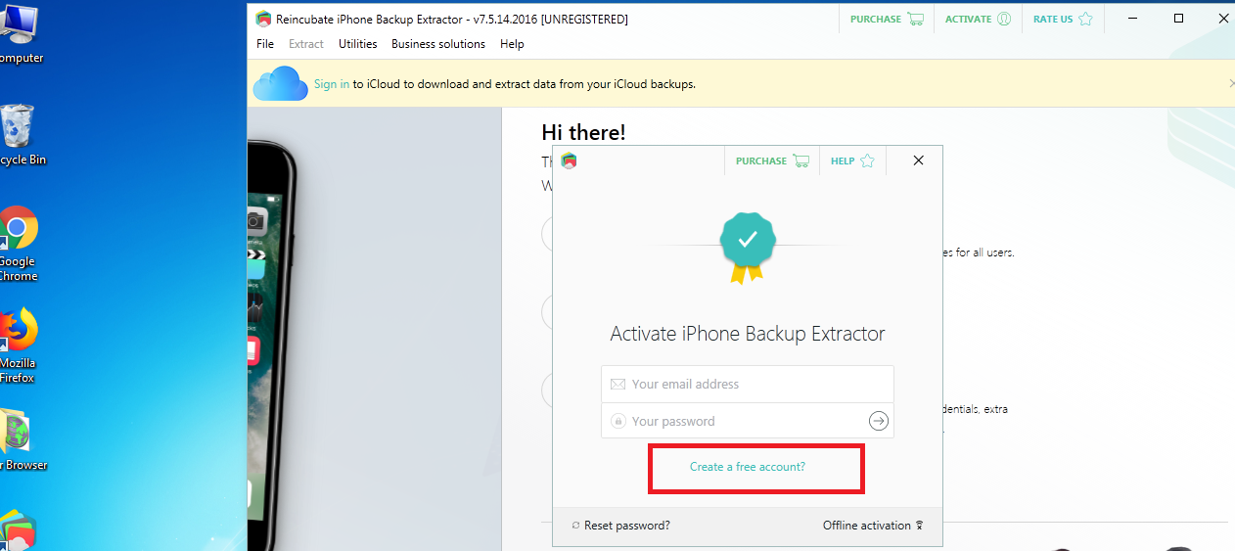The image size is (1235, 551).
Task: Click PURCHASE in the activation dialog
Action: (x=772, y=161)
